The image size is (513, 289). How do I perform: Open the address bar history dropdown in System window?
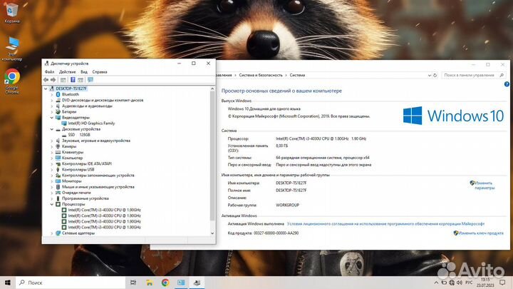(x=429, y=75)
